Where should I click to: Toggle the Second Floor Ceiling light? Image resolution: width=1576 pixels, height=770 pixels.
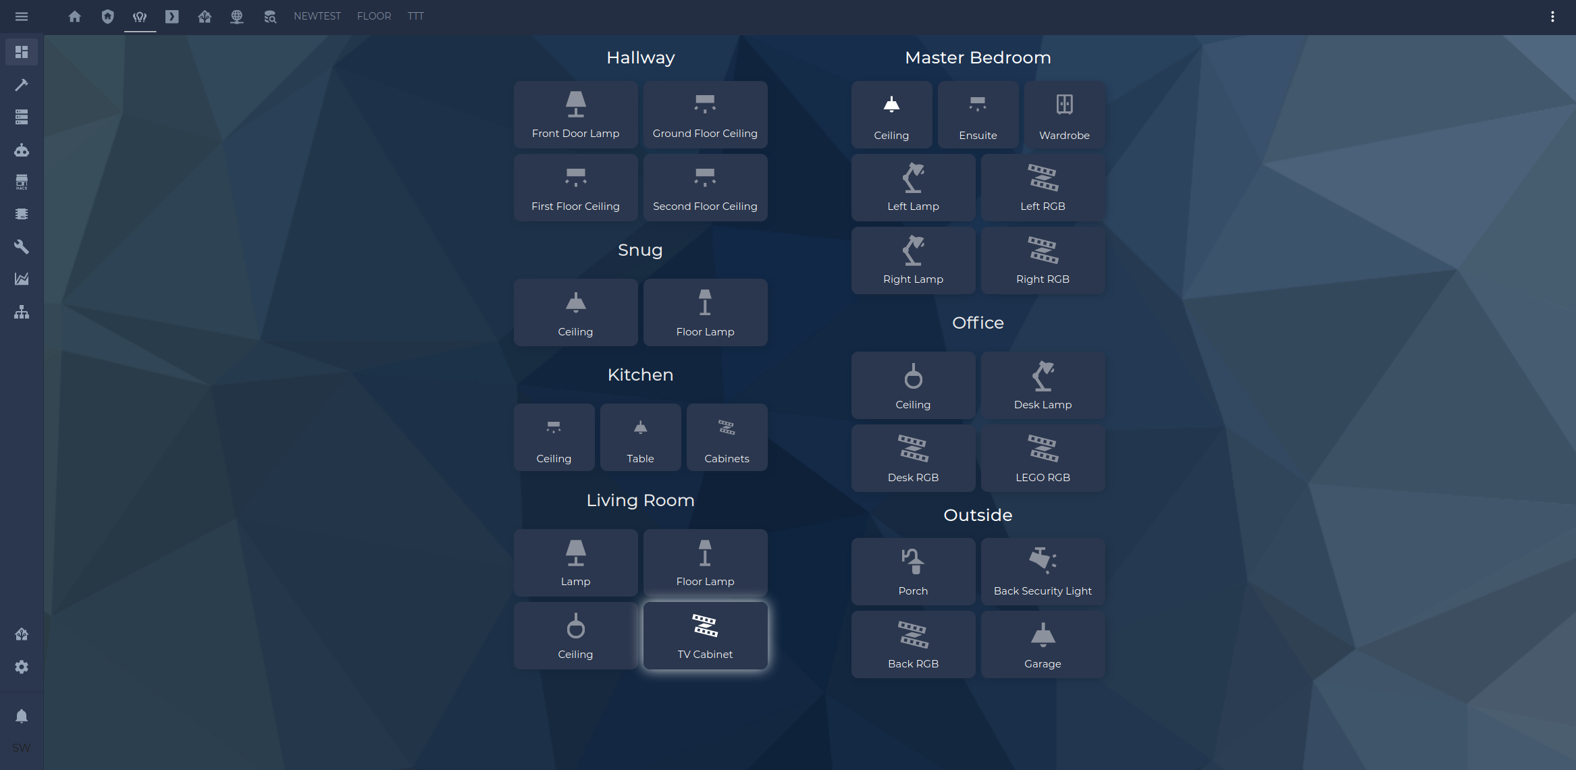(x=705, y=188)
